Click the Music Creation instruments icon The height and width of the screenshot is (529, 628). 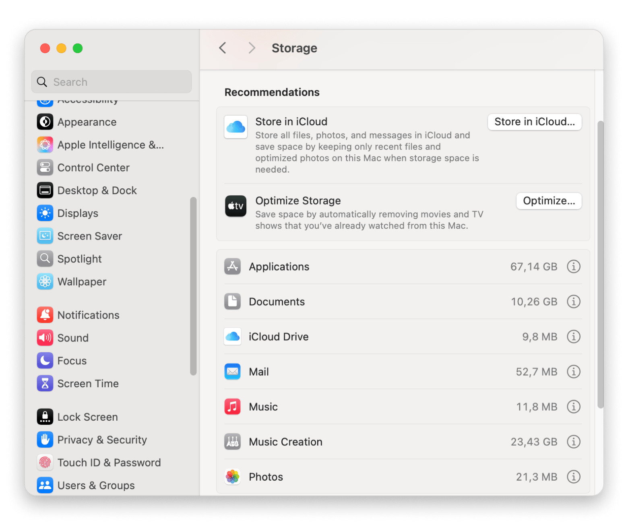[233, 442]
